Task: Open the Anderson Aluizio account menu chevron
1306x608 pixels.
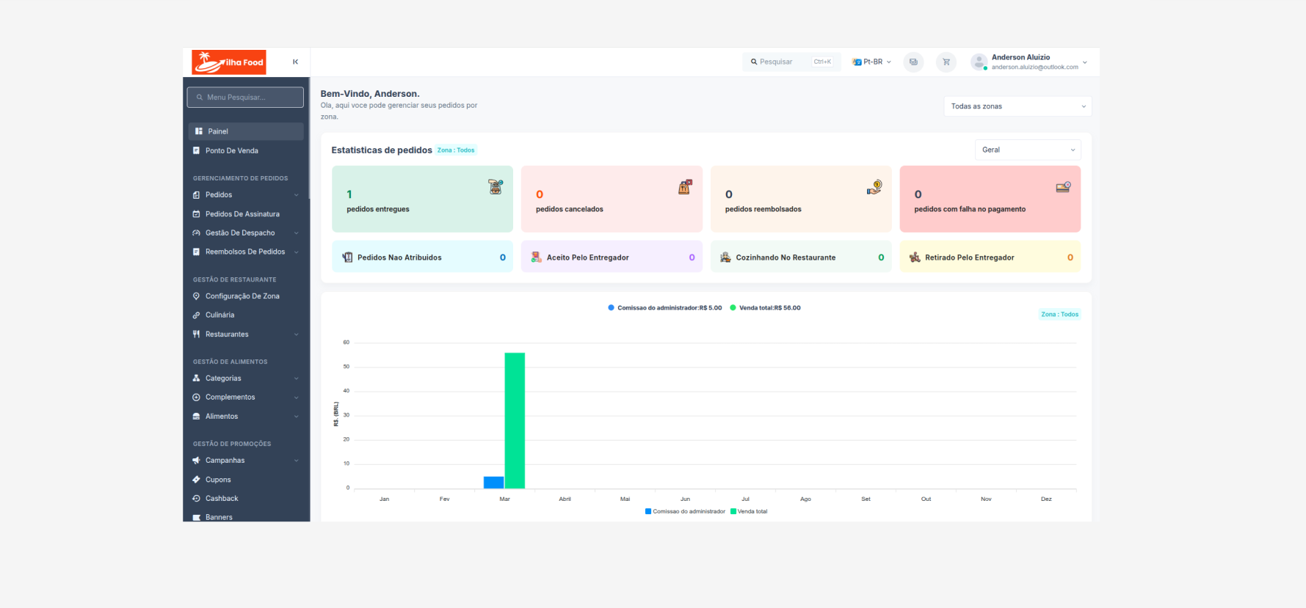Action: (x=1085, y=62)
